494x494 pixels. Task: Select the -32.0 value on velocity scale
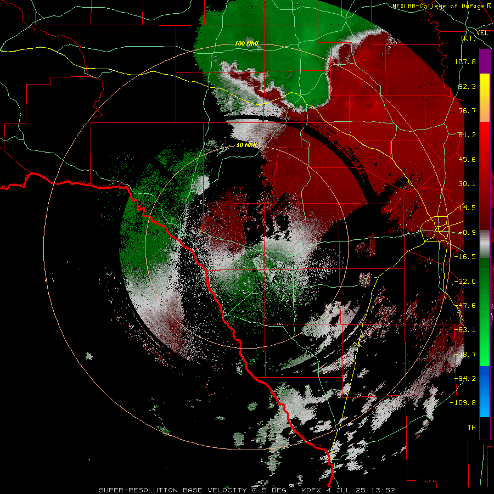(x=465, y=282)
